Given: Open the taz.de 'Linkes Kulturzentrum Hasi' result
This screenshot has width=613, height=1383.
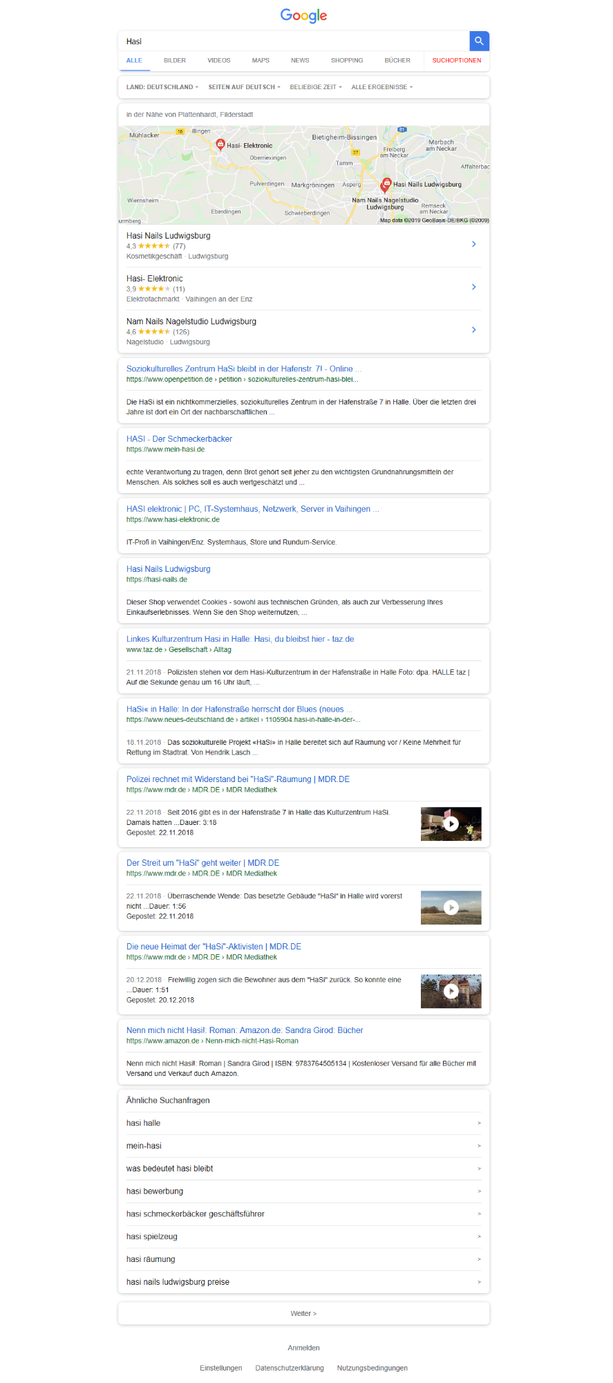Looking at the screenshot, I should point(240,639).
